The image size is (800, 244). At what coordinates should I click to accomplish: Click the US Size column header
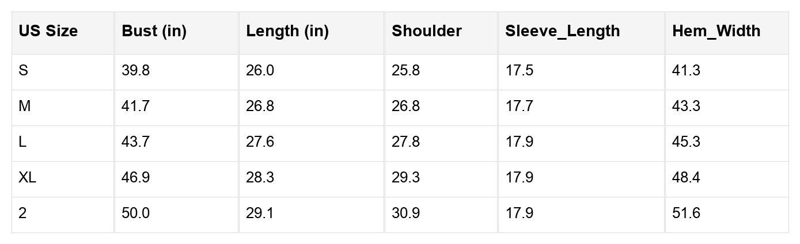pyautogui.click(x=48, y=31)
